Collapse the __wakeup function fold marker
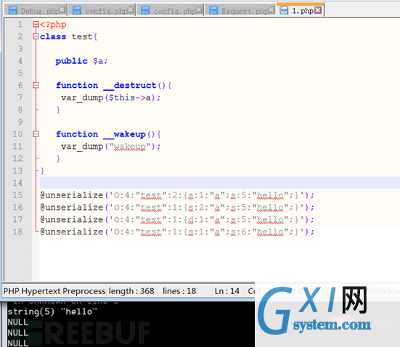 36,134
